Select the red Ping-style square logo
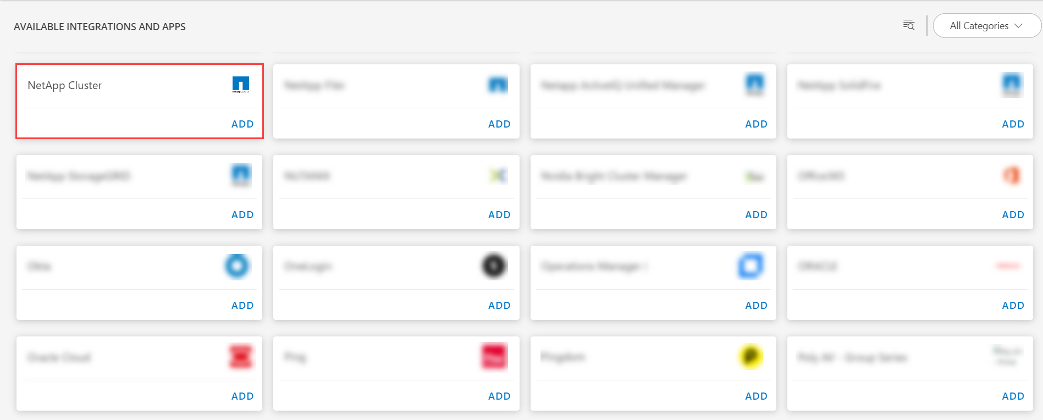This screenshot has width=1043, height=420. coord(494,357)
